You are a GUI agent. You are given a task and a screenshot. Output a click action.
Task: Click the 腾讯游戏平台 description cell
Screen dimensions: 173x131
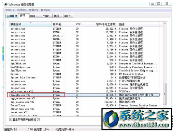coord(127,102)
